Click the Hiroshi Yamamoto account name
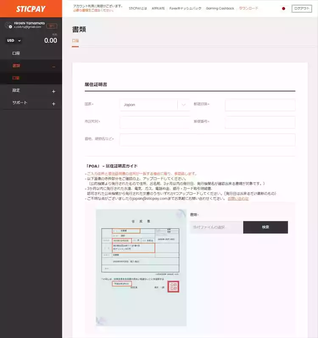Screen dimensions: 318x338 pos(29,23)
